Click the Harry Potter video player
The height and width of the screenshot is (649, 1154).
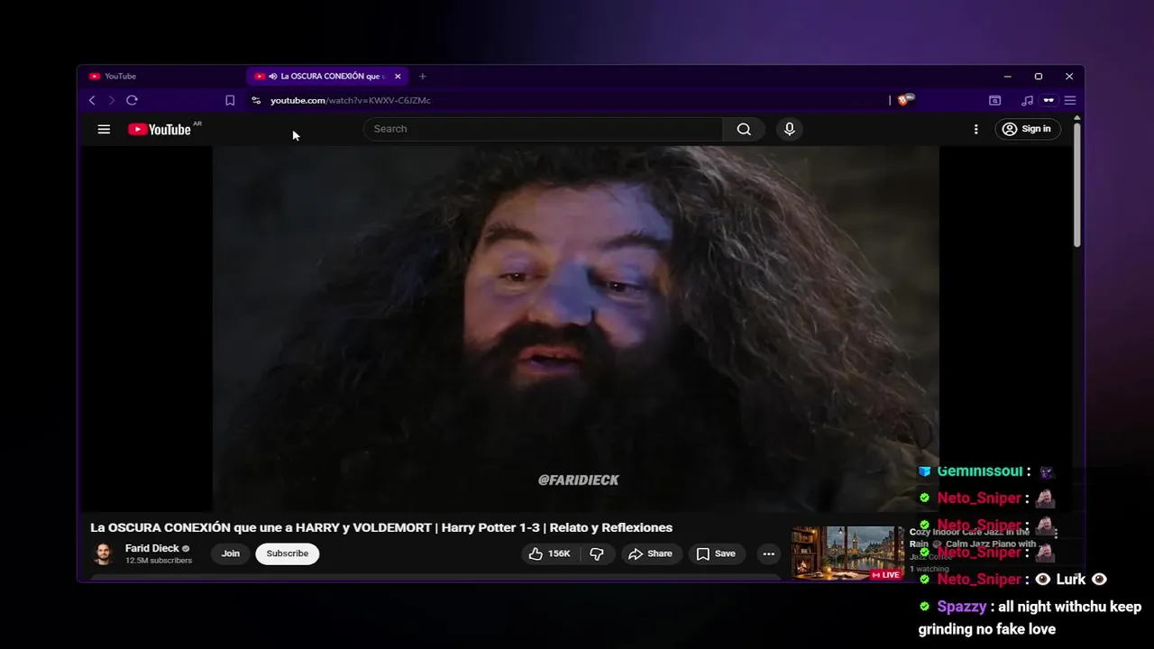coord(576,329)
